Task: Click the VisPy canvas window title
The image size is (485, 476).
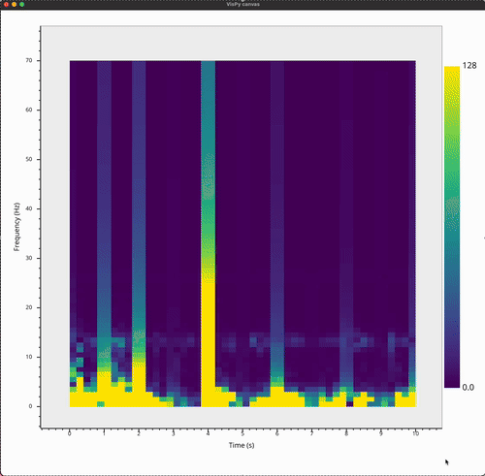Action: [x=242, y=4]
